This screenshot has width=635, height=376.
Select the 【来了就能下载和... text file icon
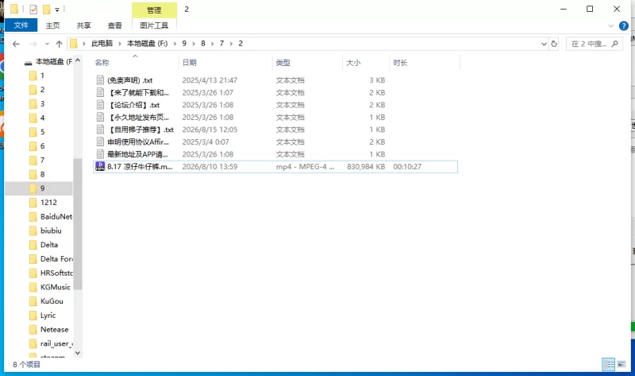point(100,92)
